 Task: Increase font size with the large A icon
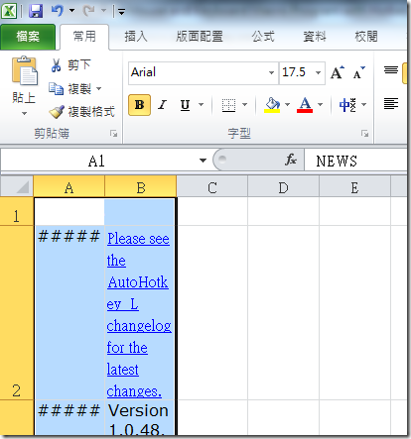tap(338, 72)
